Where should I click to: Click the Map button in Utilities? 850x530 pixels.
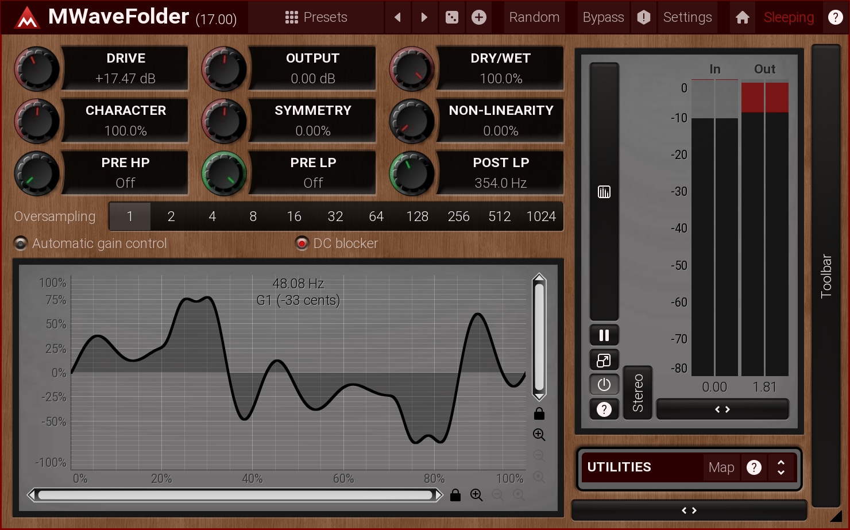click(721, 467)
